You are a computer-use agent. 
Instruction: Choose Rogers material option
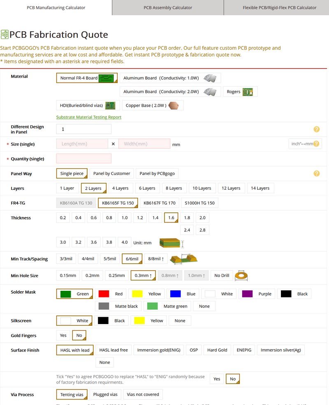coord(240,92)
